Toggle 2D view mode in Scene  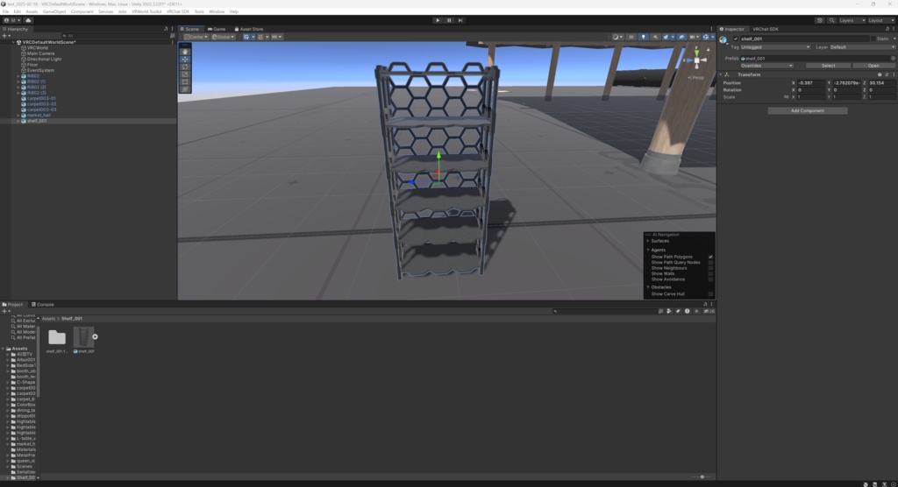631,37
